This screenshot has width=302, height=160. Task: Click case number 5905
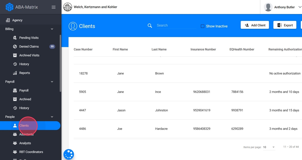[83, 92]
